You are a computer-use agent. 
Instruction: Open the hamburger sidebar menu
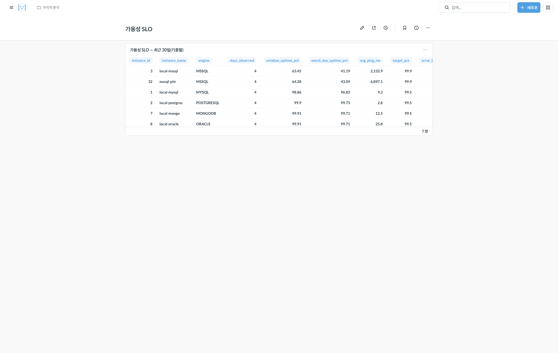11,8
